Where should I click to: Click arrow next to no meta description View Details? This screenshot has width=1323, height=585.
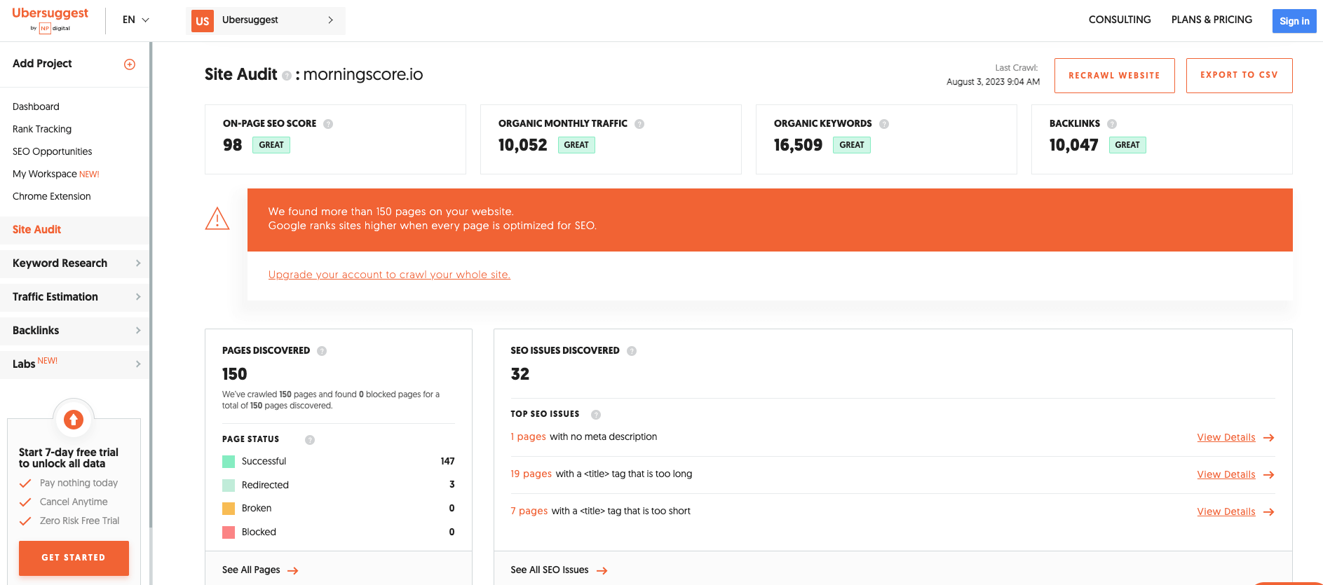click(1269, 438)
